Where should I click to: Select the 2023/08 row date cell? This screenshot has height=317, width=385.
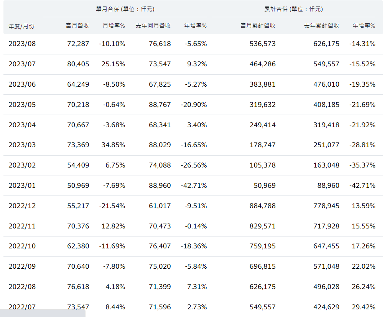22,44
